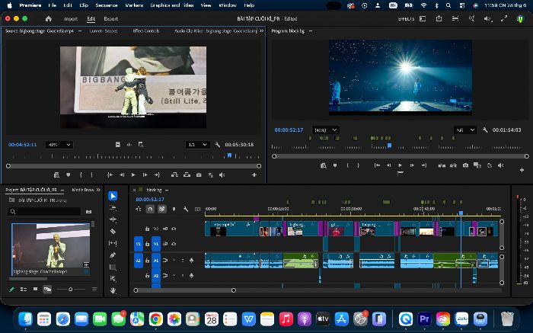The width and height of the screenshot is (533, 333).
Task: Open timeline sequence panel menu
Action: pos(167,190)
